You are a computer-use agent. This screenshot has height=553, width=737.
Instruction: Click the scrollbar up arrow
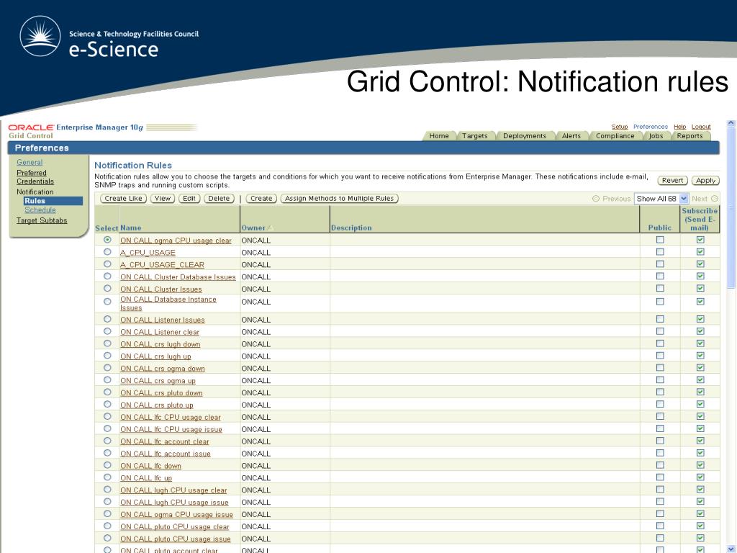[731, 124]
